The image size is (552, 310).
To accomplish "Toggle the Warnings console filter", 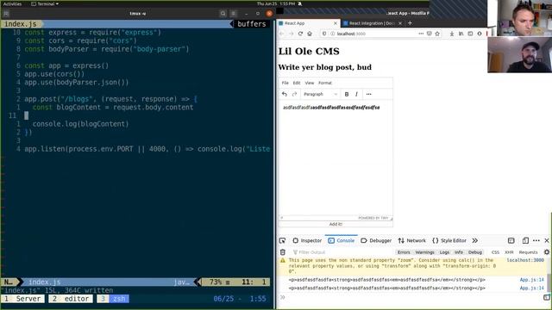I will 424,252.
